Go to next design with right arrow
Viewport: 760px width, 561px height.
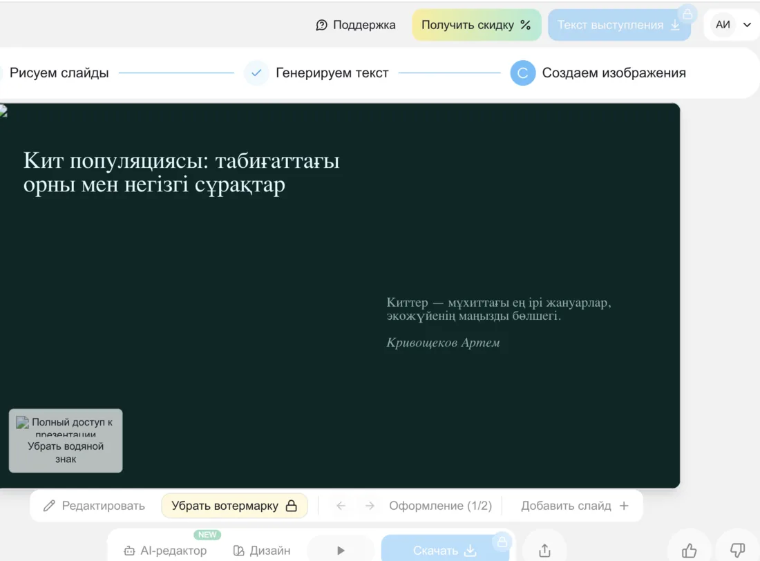coord(370,506)
